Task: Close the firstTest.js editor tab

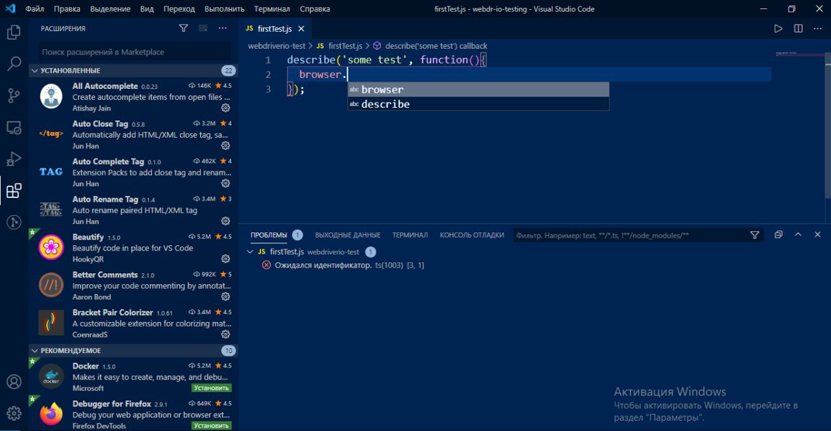Action: 301,29
